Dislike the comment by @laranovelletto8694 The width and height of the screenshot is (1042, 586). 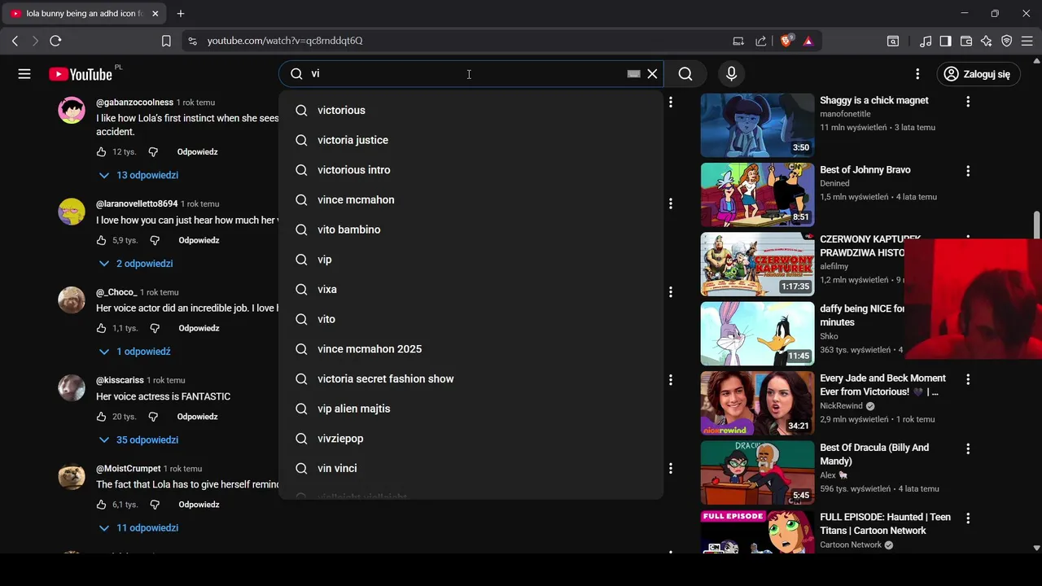[155, 240]
